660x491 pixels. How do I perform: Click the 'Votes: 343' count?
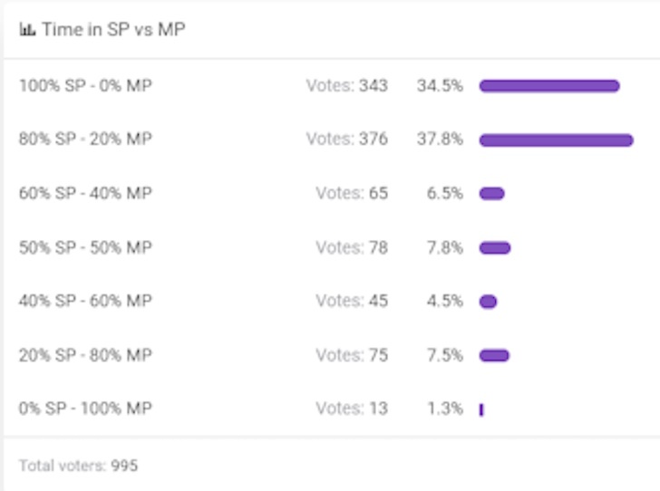click(347, 86)
